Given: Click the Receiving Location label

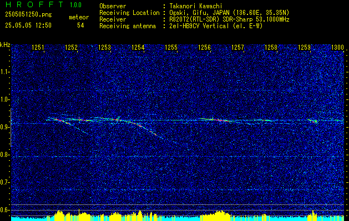Looking at the screenshot, I should (129, 13).
